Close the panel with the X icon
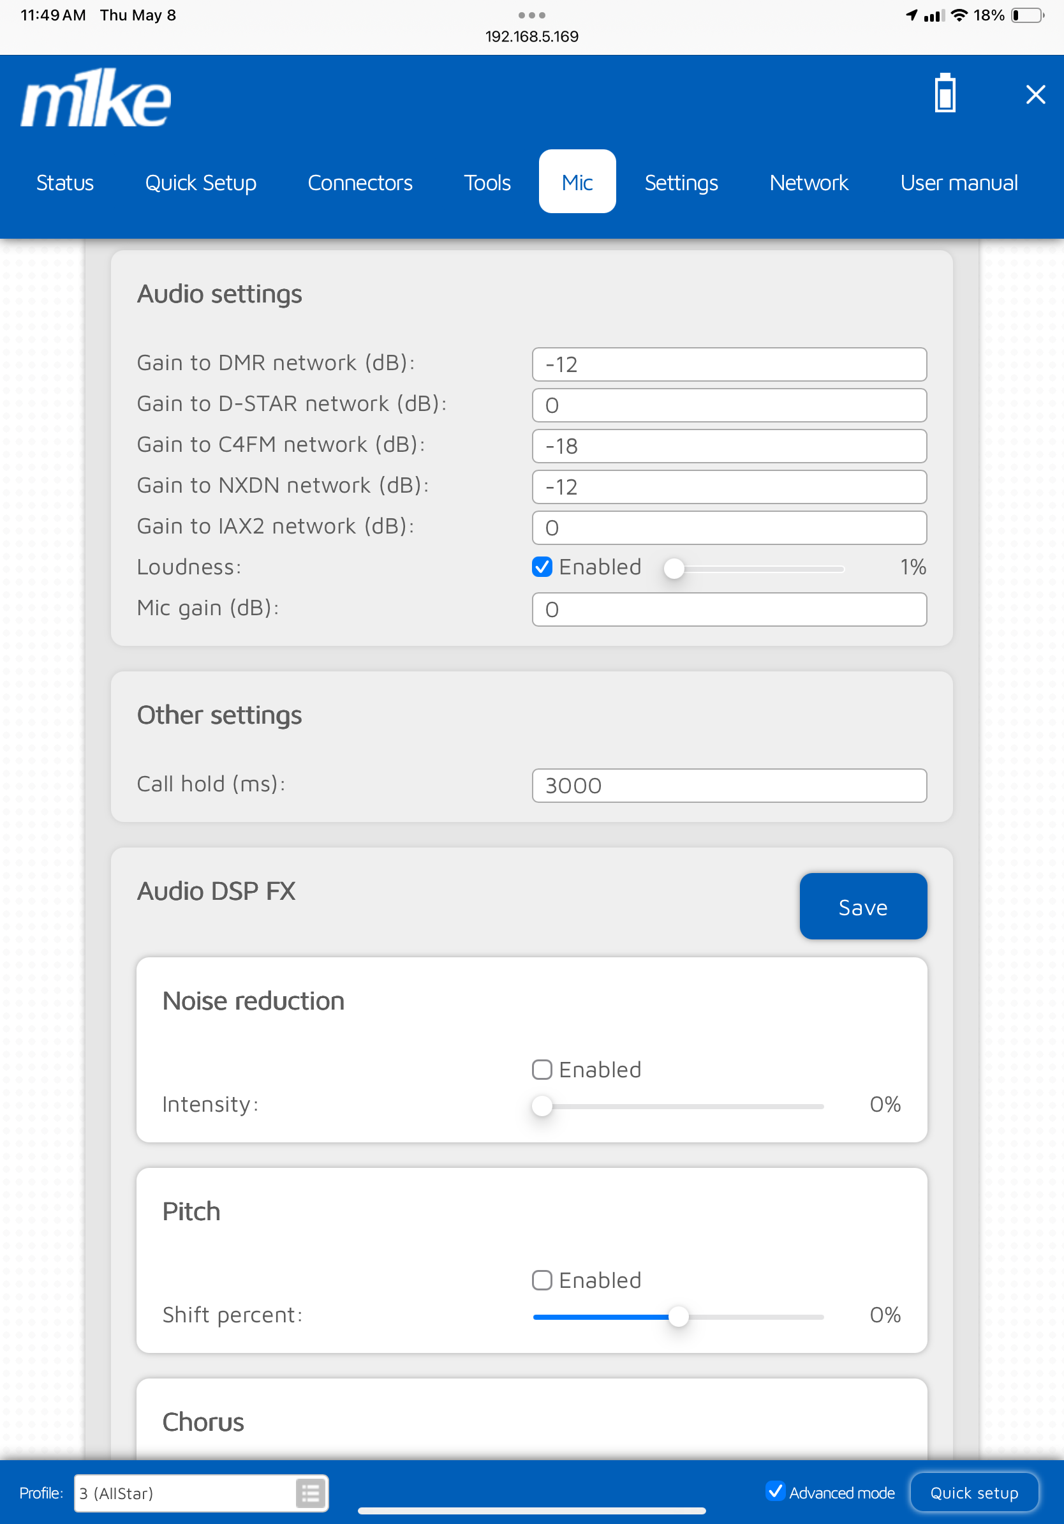The image size is (1064, 1524). (x=1035, y=94)
